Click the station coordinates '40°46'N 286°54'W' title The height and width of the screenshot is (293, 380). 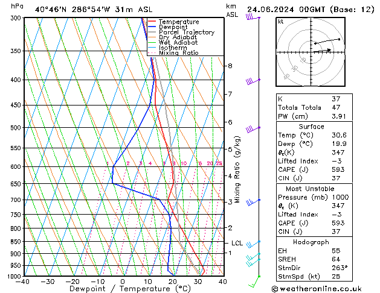(72, 10)
